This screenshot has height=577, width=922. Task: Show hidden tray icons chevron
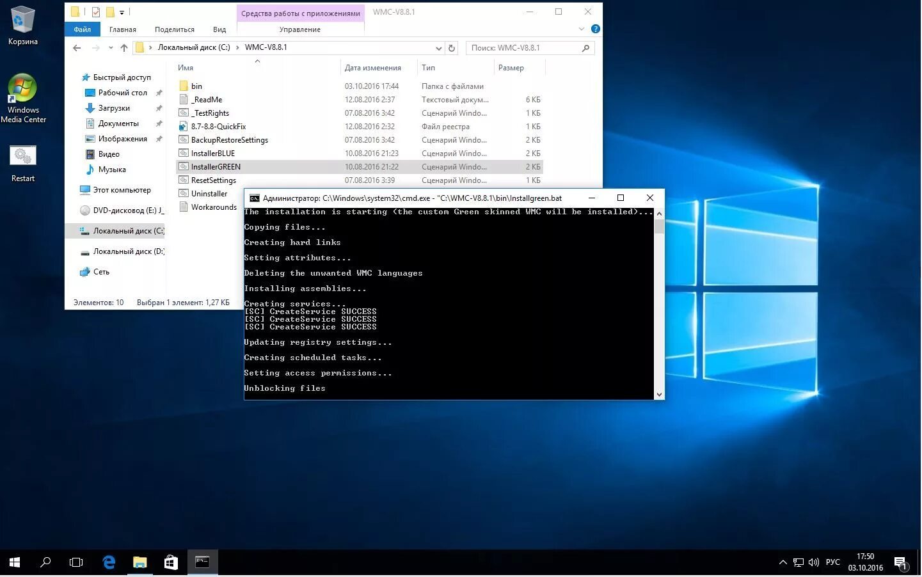tap(783, 562)
